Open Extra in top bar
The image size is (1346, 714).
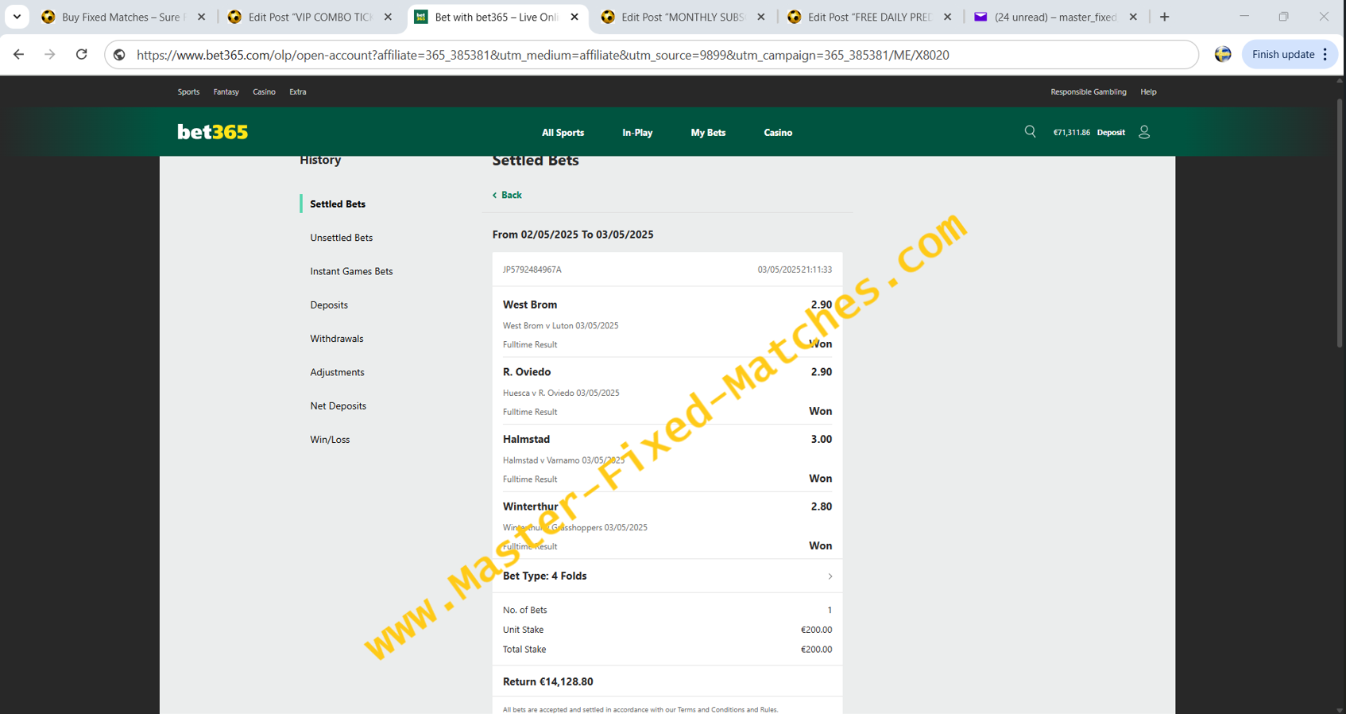[298, 91]
